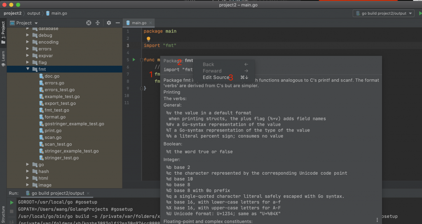Image resolution: width=422 pixels, height=224 pixels.
Task: Hide the Project tool window
Action: point(117,23)
